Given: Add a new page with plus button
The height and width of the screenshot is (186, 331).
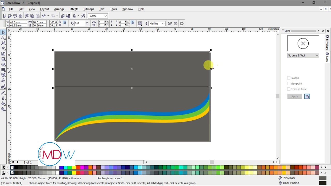Looking at the screenshot, I should 17,162.
